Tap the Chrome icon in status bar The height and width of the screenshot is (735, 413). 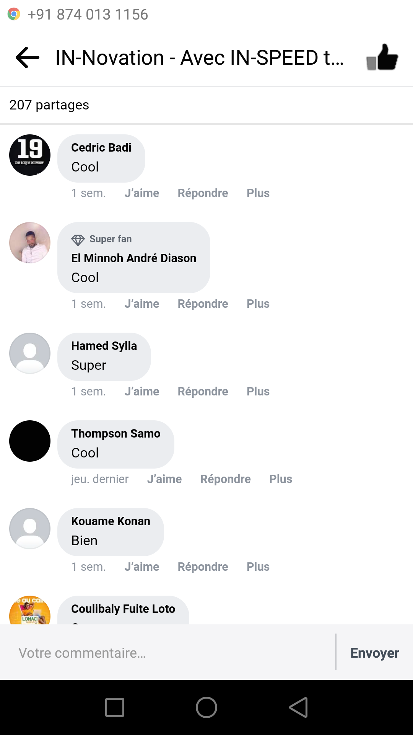14,14
